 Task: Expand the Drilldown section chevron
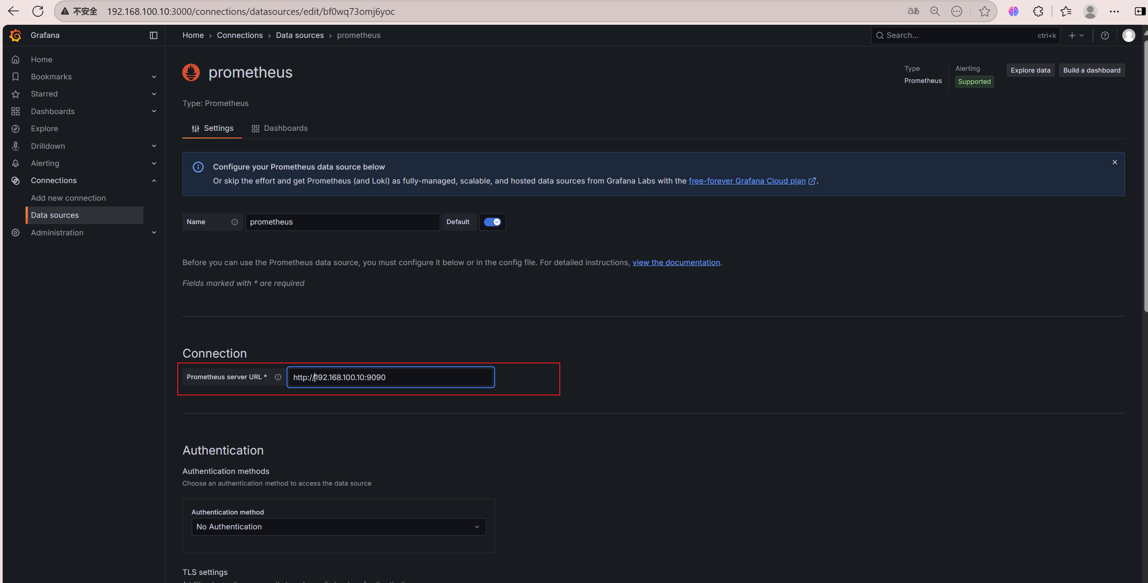pos(154,146)
